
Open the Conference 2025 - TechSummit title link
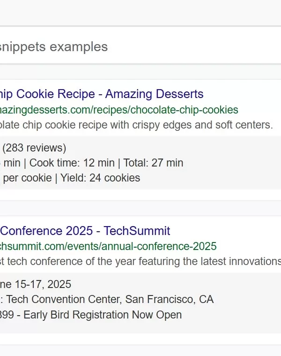point(85,231)
